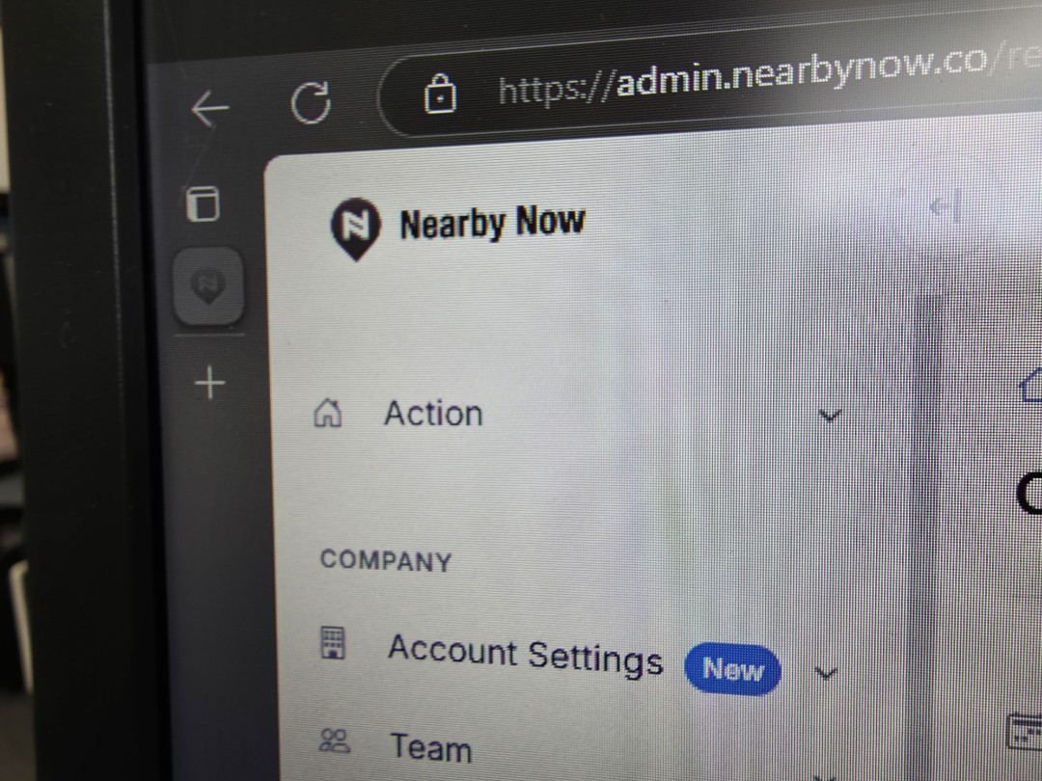
Task: Open the Action menu item
Action: 433,413
